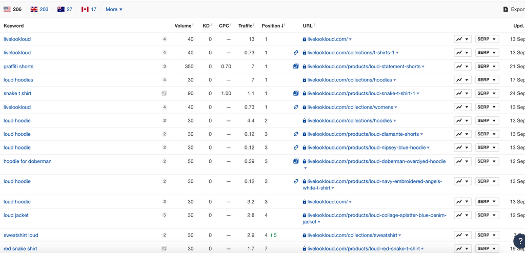Open sweatshirt loud keyword link

(21, 235)
